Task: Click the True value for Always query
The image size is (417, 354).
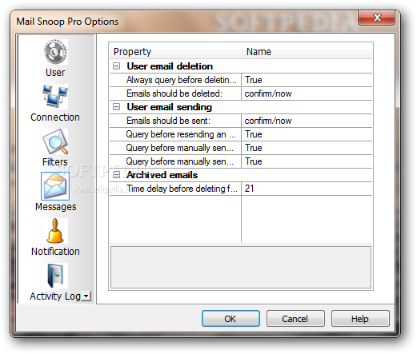Action: tap(307, 80)
